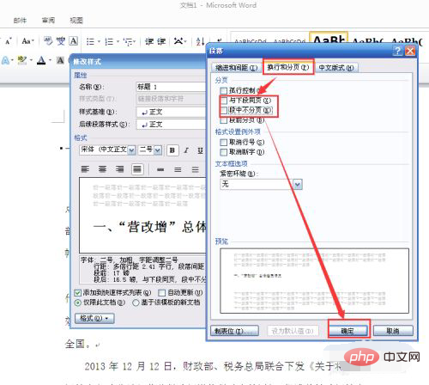Click the font color A icon

tap(41, 60)
